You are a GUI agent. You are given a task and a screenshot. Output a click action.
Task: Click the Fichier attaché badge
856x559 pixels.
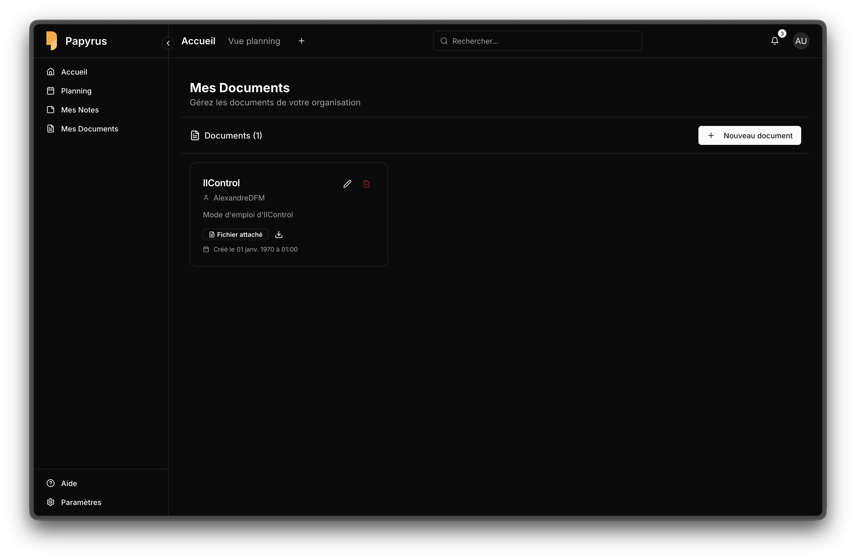click(x=236, y=234)
